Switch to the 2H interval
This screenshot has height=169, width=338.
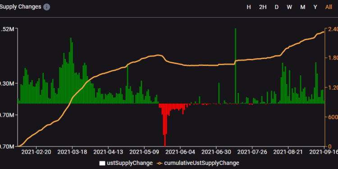263,7
